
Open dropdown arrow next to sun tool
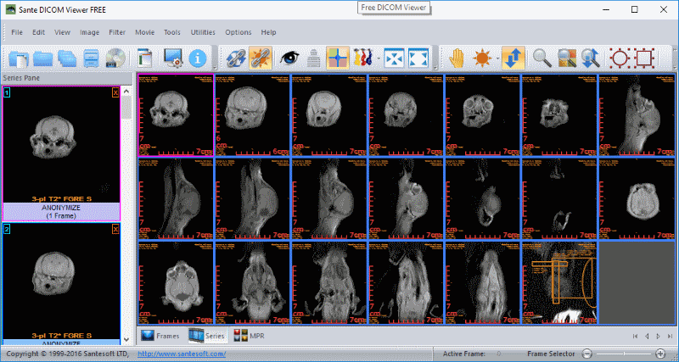[497, 58]
